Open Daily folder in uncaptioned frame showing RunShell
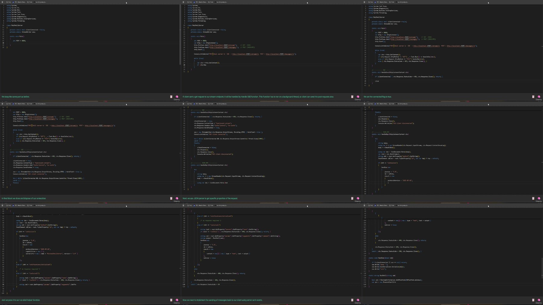This screenshot has height=305, width=543. click(x=371, y=205)
